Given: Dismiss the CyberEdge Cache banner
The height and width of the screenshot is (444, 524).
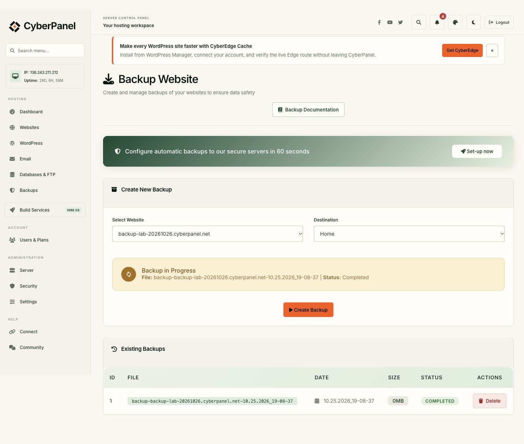Looking at the screenshot, I should [x=492, y=50].
